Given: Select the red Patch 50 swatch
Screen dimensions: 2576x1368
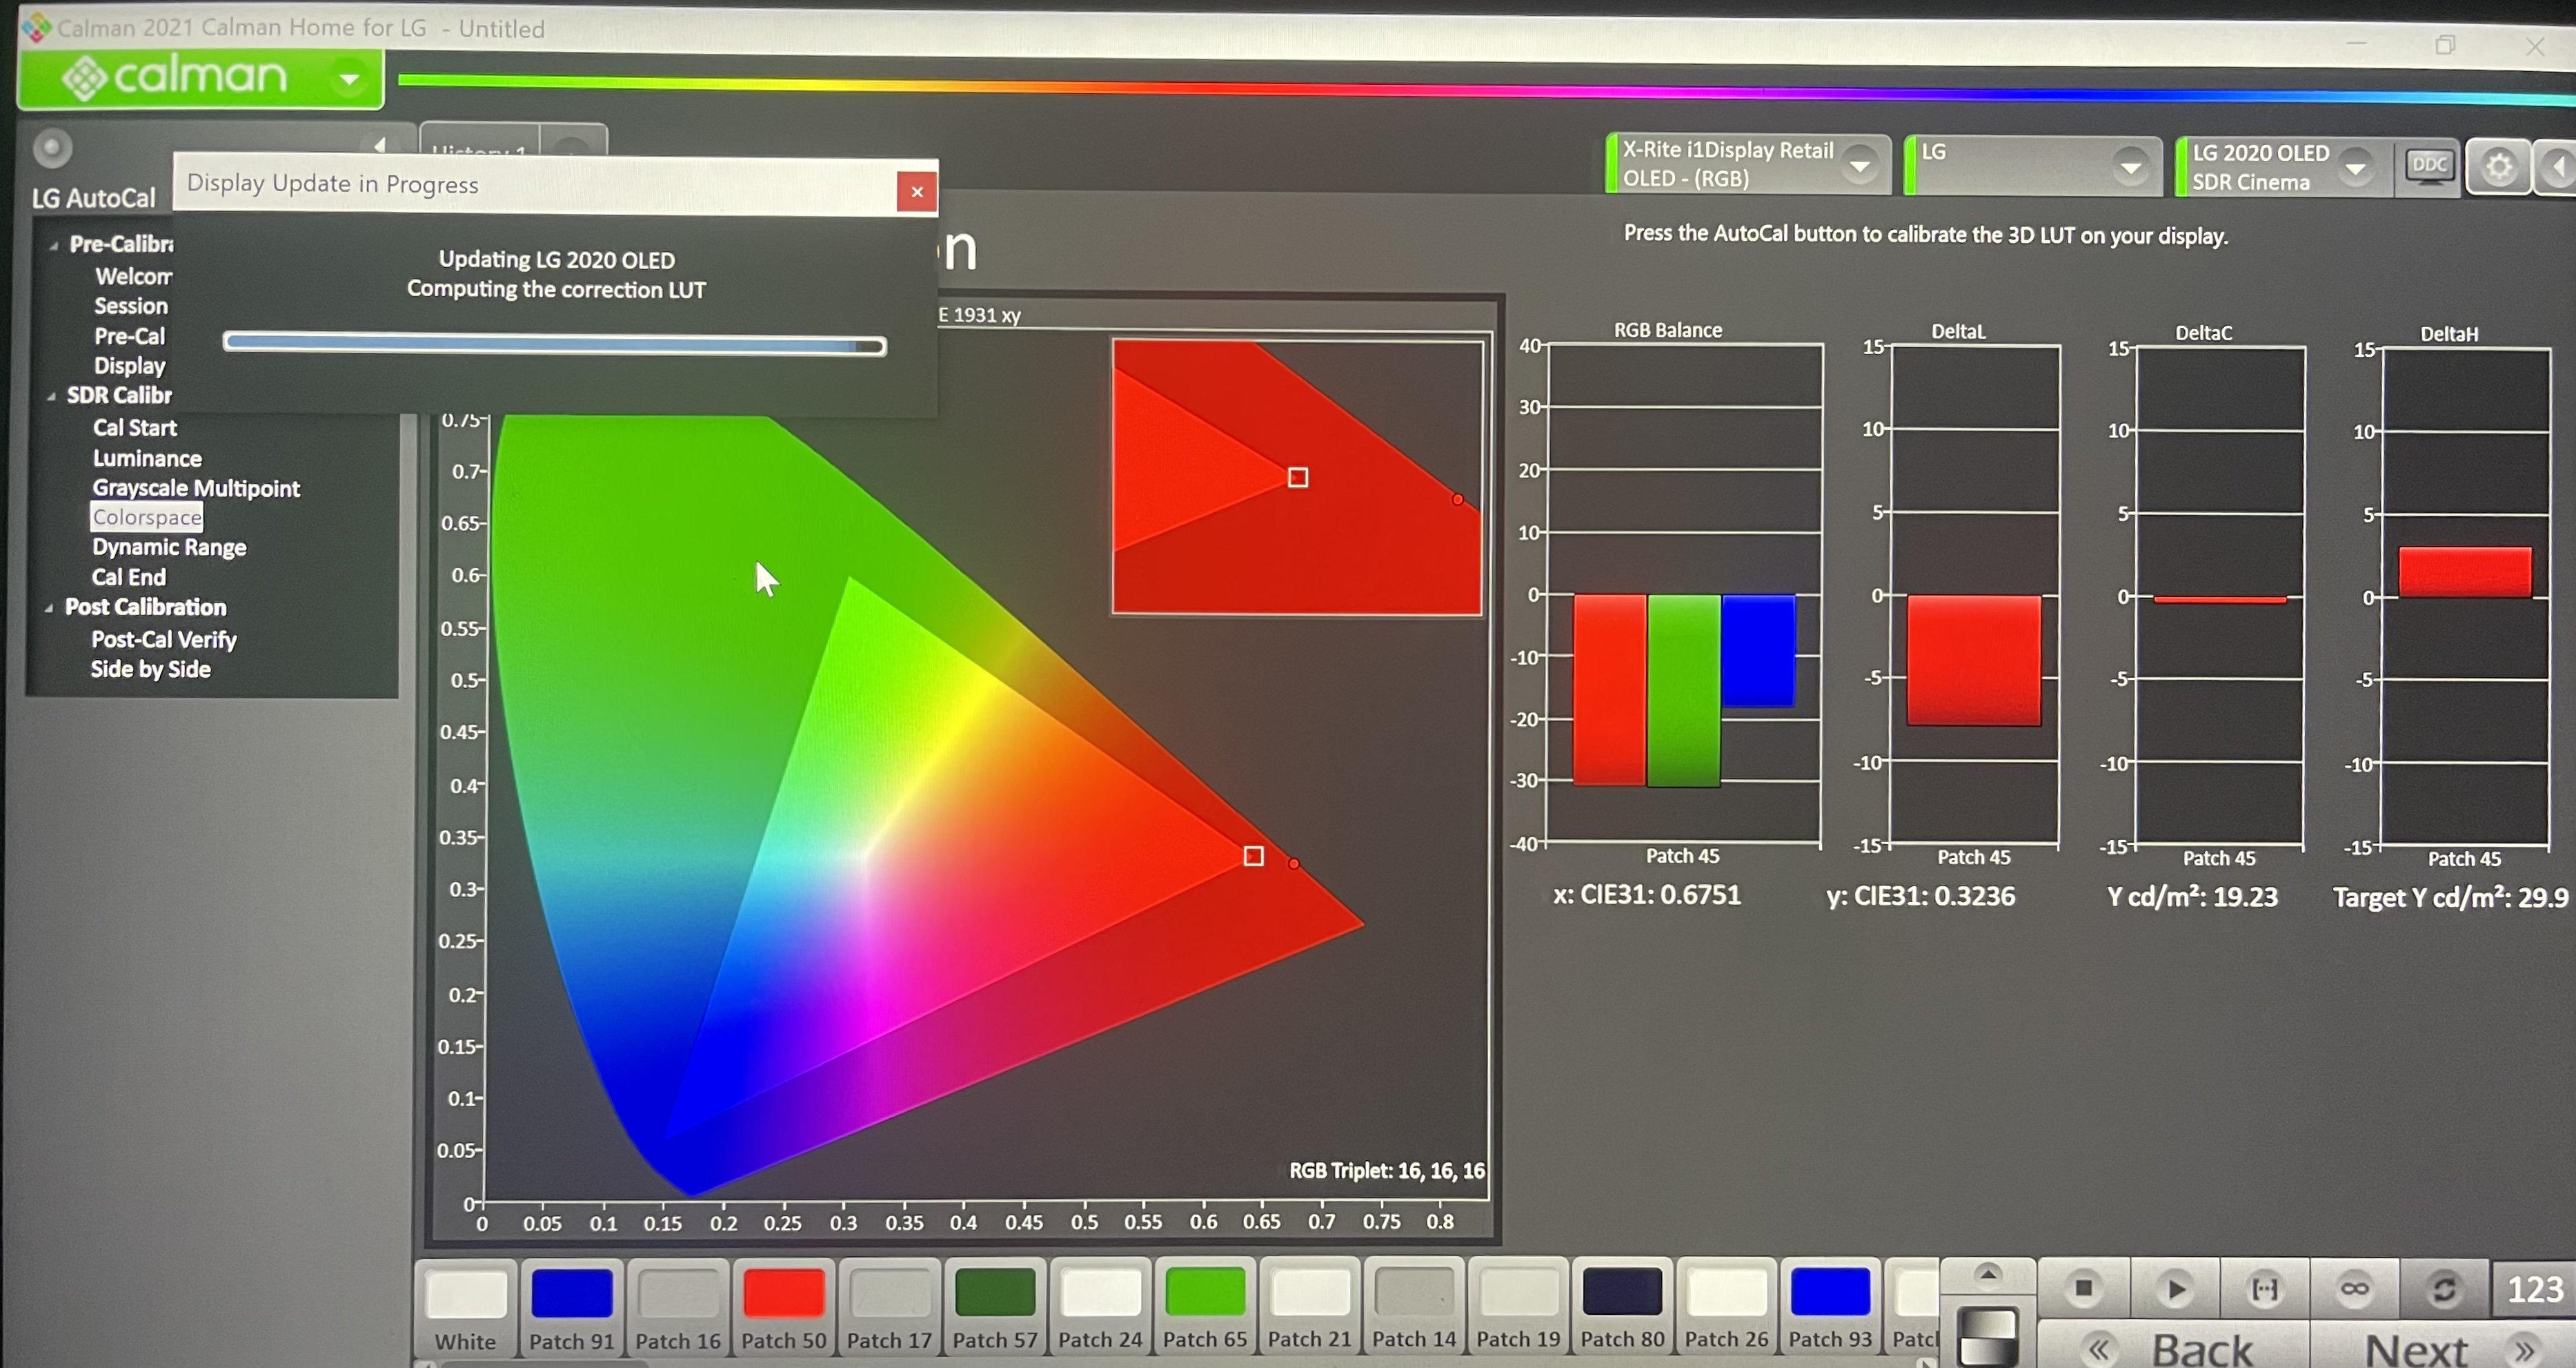Looking at the screenshot, I should click(x=784, y=1308).
